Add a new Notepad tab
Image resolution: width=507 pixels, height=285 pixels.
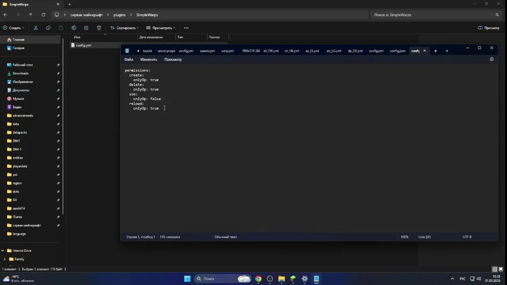point(447,51)
